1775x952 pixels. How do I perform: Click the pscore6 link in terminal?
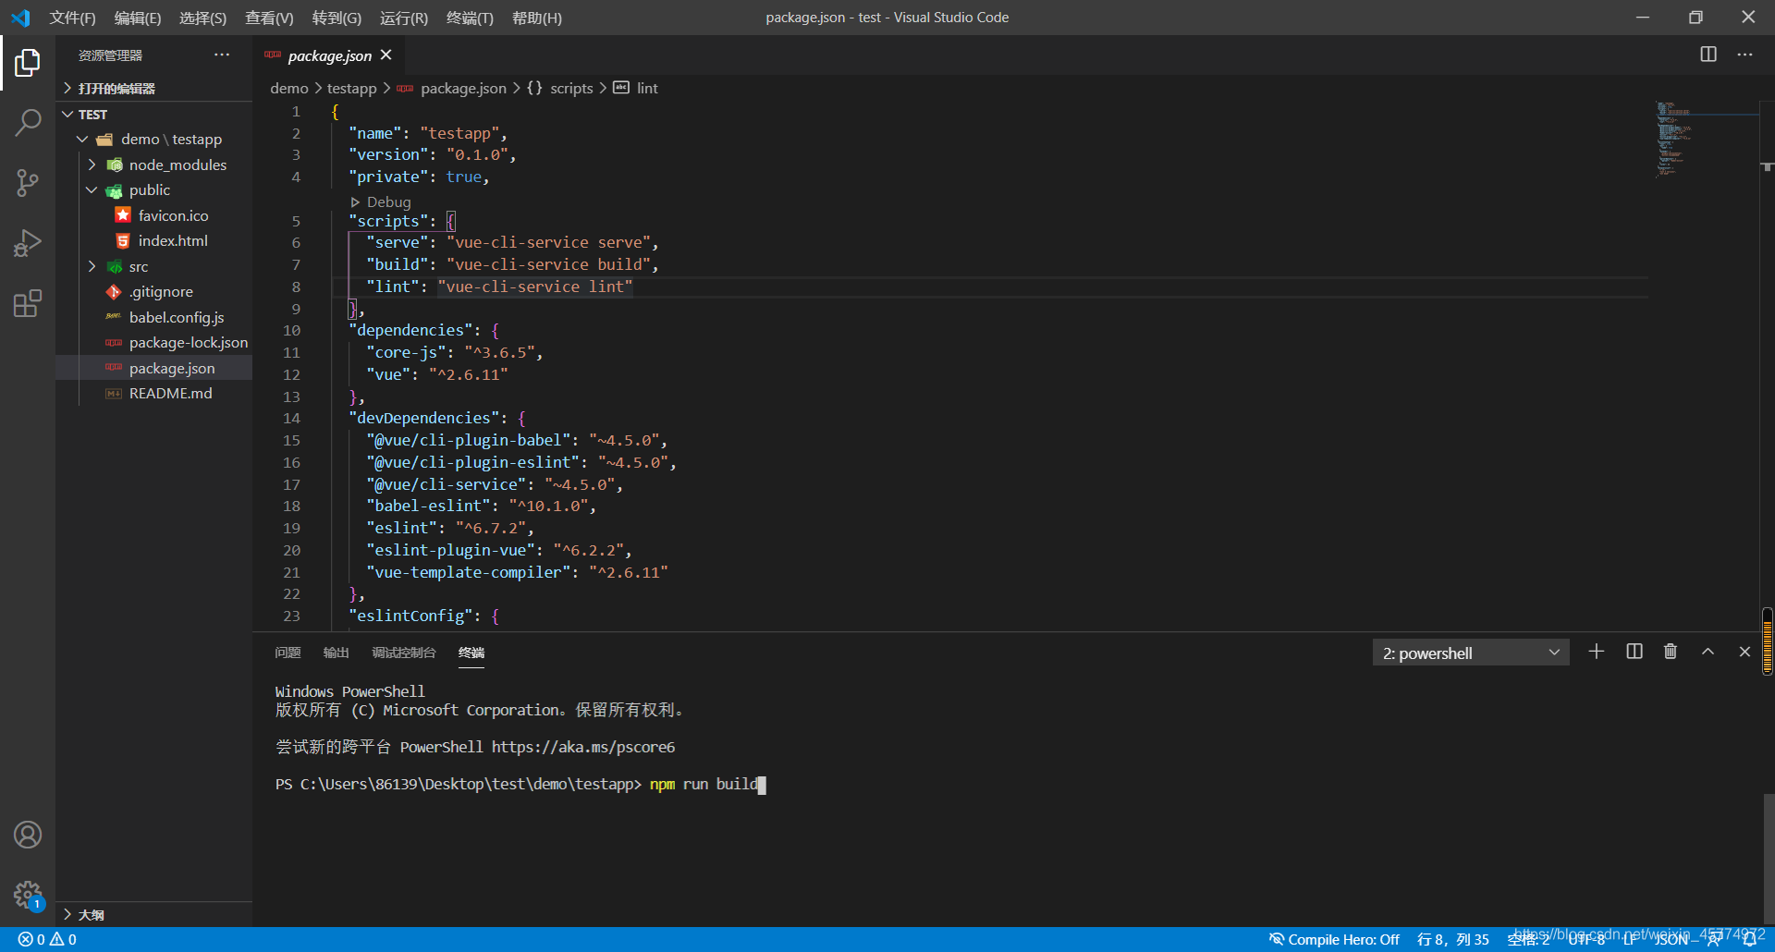pos(583,747)
